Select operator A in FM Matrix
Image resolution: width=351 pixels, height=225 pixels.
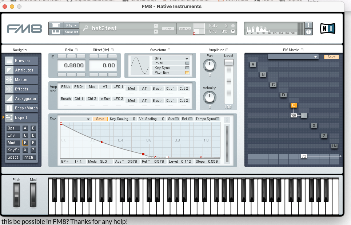253,65
